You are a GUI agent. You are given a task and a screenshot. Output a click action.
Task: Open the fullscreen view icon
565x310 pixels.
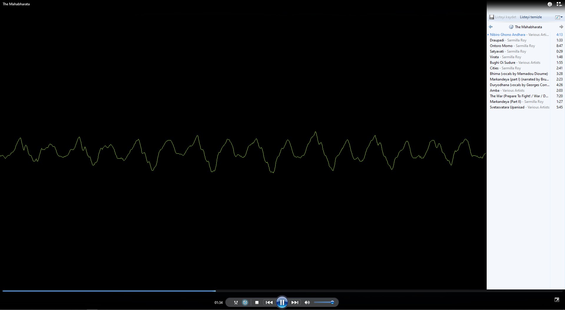557,300
